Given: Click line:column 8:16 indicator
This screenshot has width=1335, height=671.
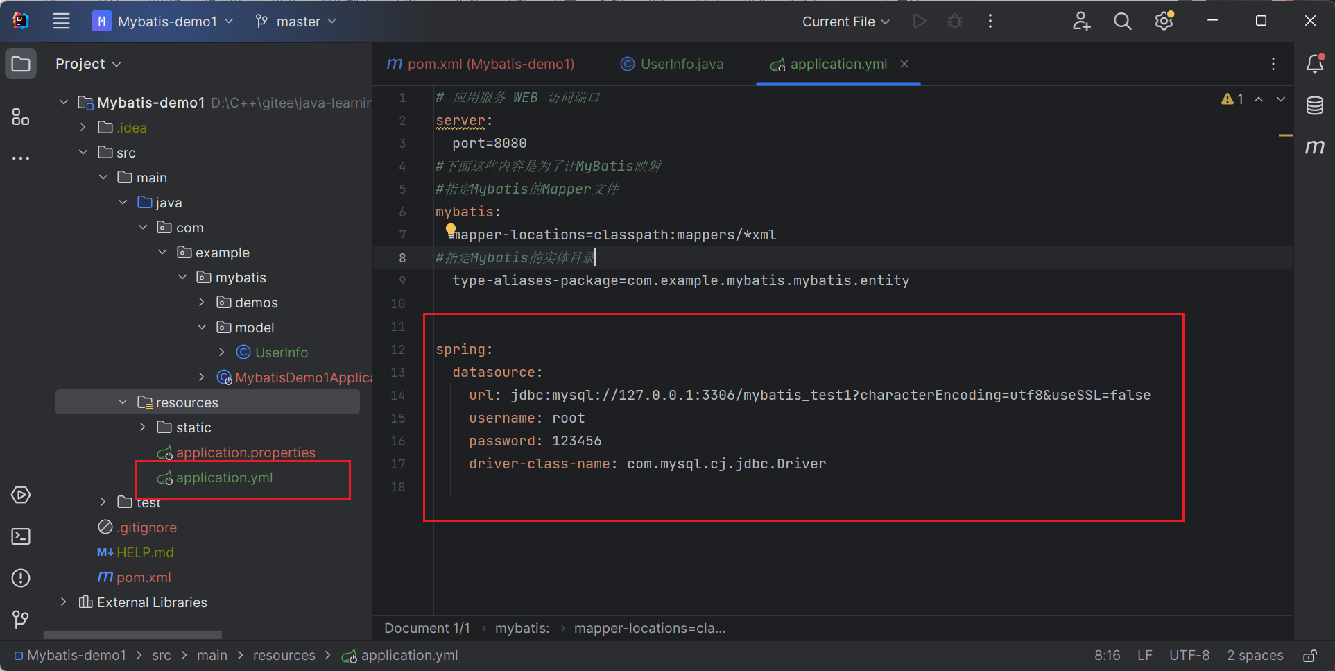Looking at the screenshot, I should (1108, 656).
